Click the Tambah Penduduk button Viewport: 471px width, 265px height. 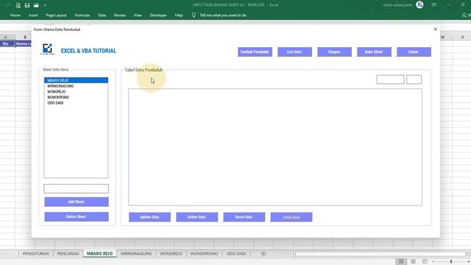tap(255, 52)
